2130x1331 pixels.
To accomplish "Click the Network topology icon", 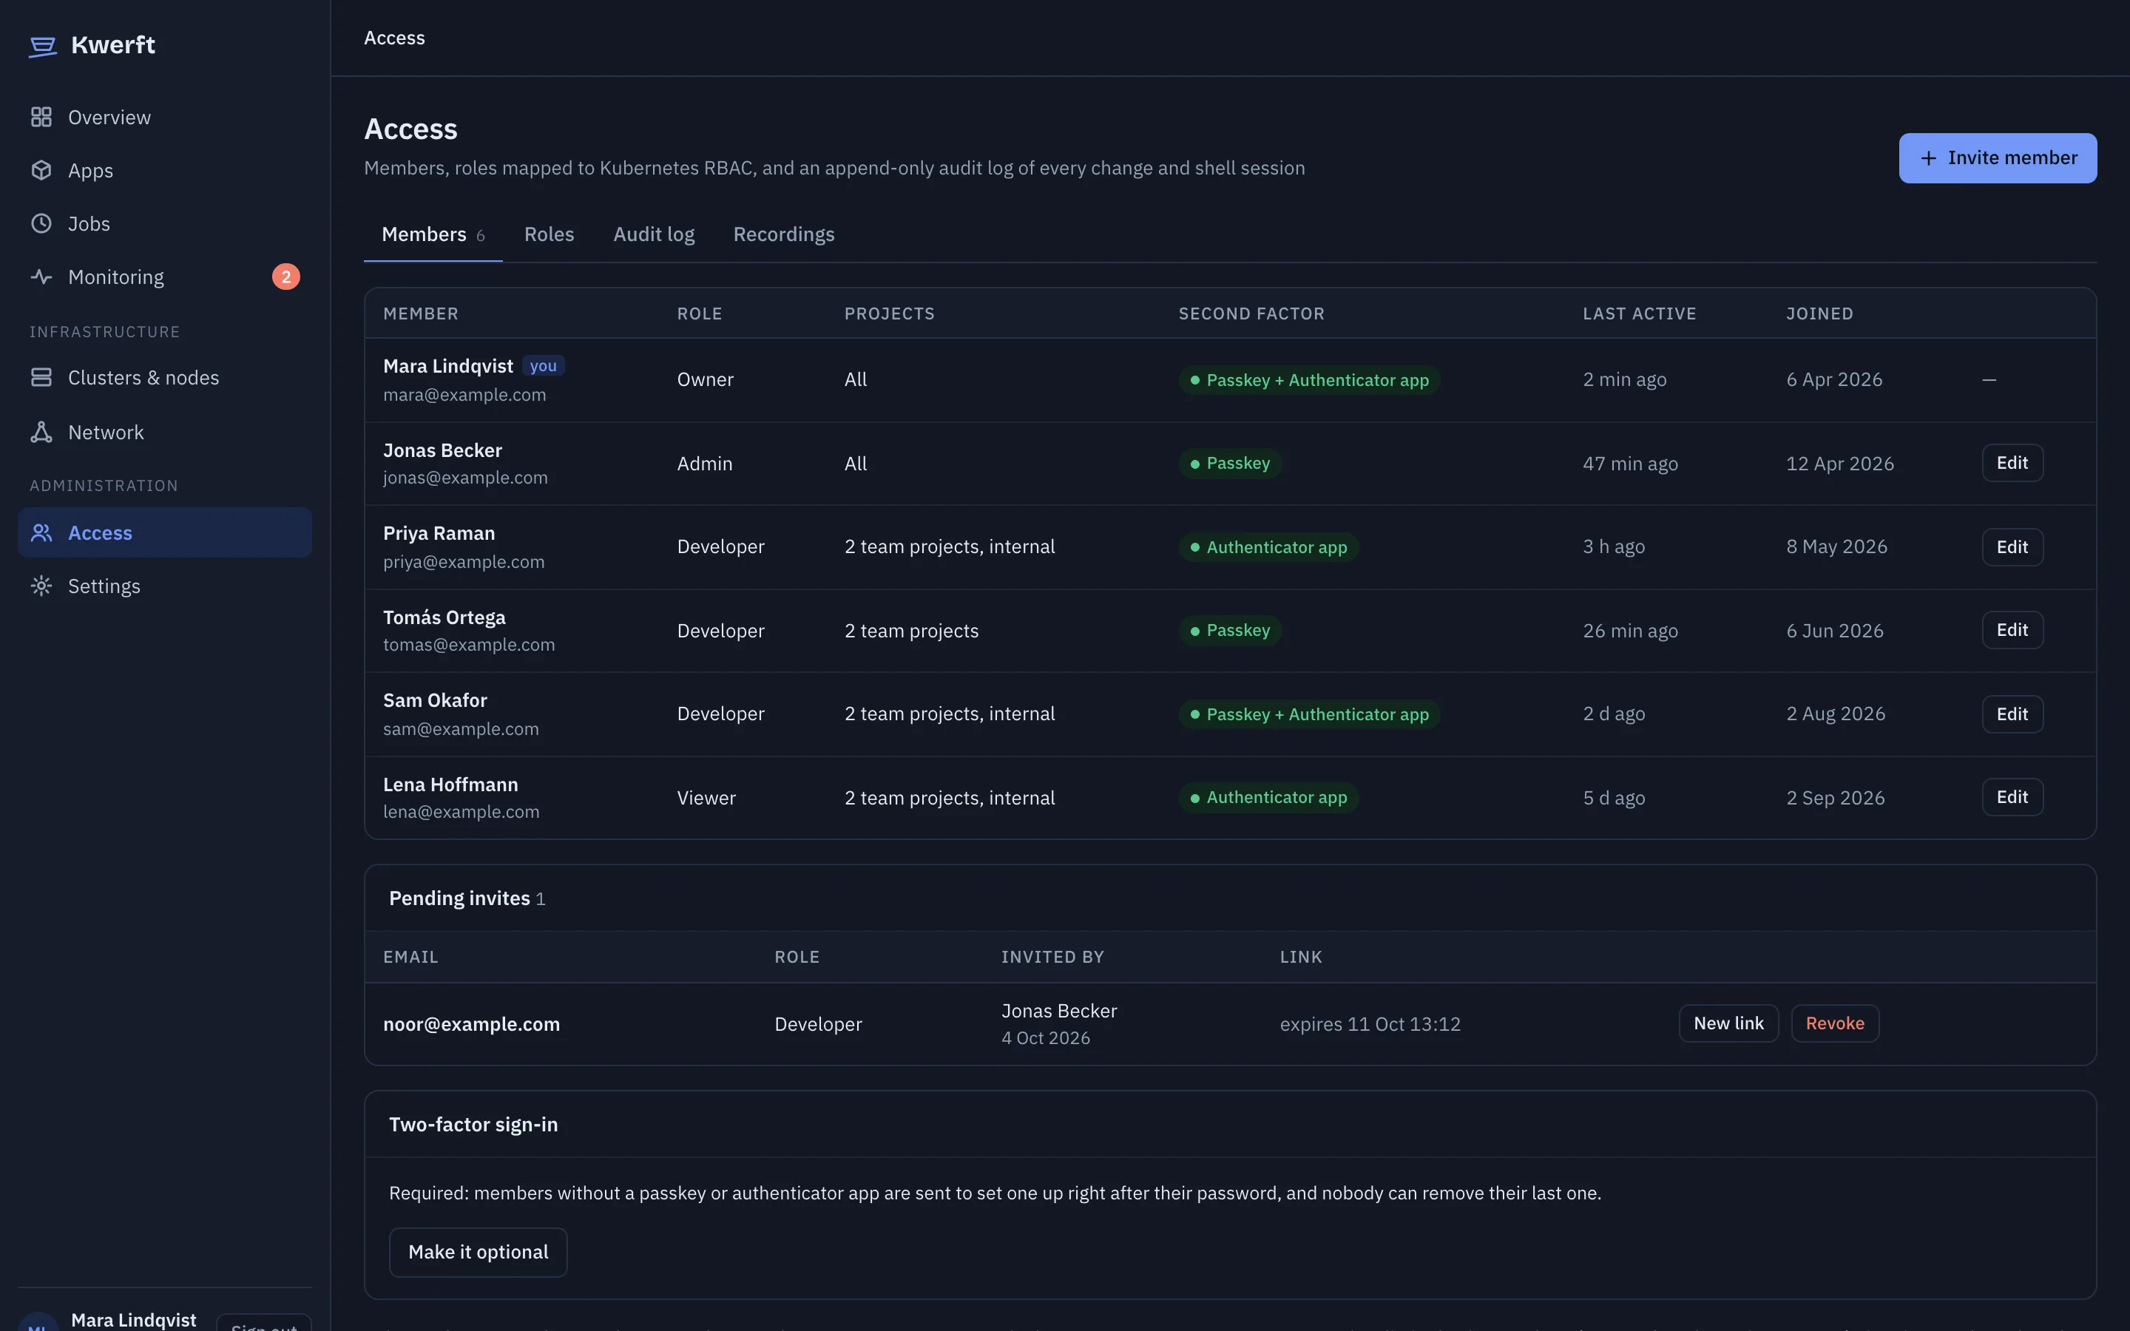I will coord(41,433).
